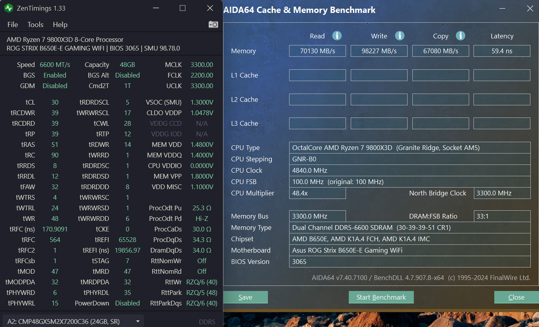Click the Memory Read 70130 MB/s field
Screen dimensions: 539x327
tap(317, 51)
